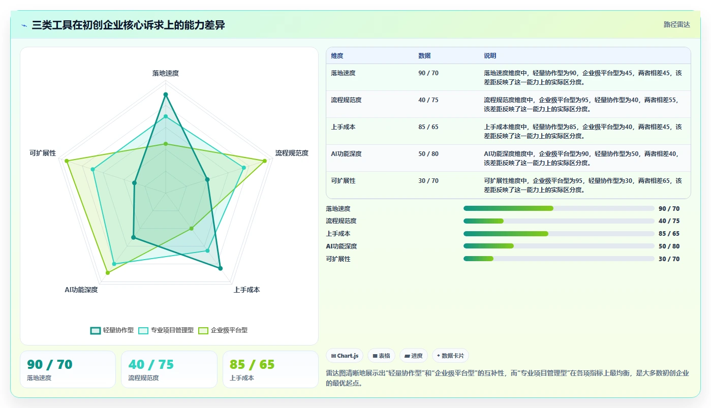This screenshot has width=711, height=408.
Task: Click the 落地速度 description text in table
Action: coord(583,77)
